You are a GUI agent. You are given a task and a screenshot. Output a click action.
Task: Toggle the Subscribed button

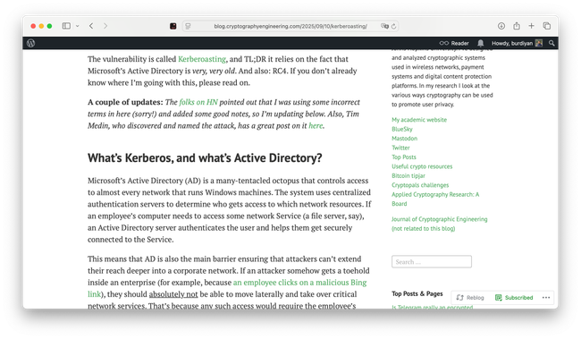[x=514, y=298]
